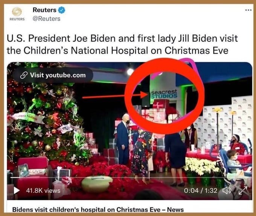Click the tweet text about Children's National Hospital
The image size is (256, 216).
point(122,44)
